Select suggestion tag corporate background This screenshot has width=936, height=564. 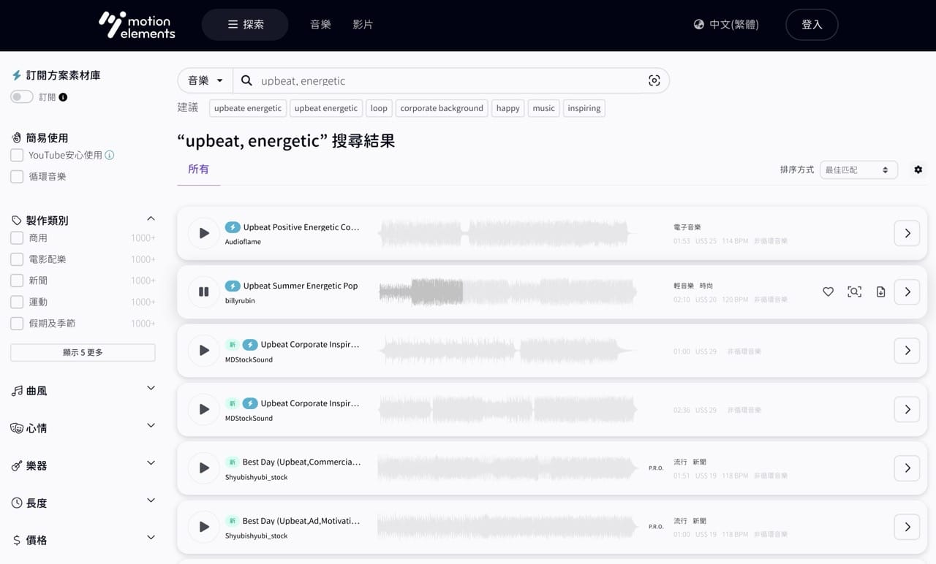click(442, 108)
